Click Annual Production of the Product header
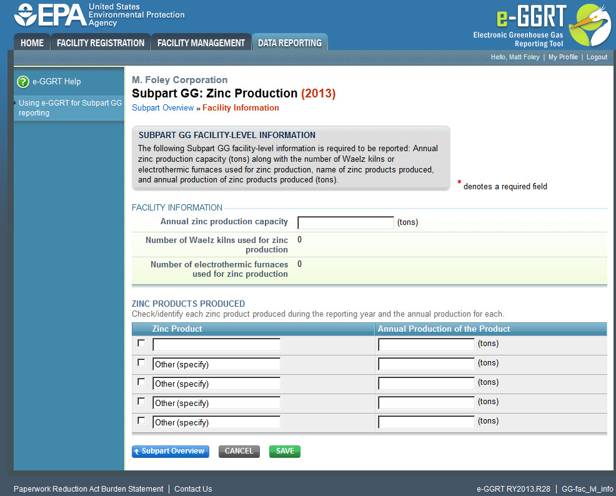 pos(444,329)
